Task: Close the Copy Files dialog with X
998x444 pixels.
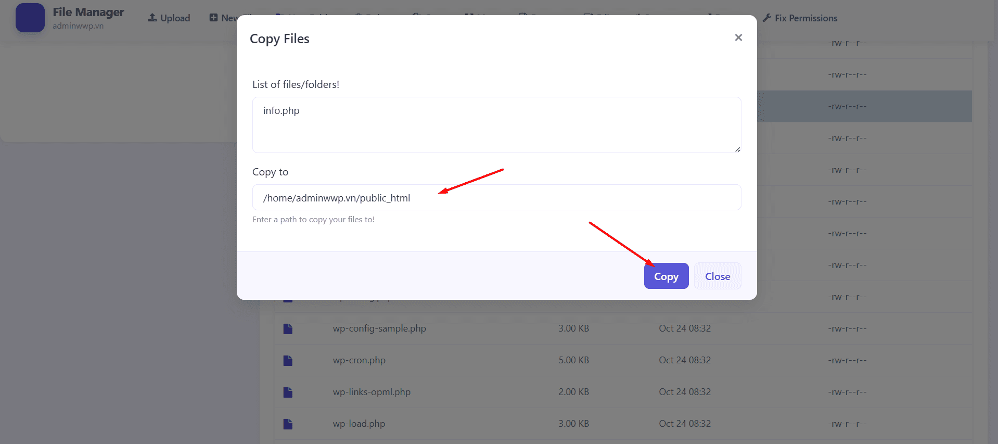Action: (x=738, y=37)
